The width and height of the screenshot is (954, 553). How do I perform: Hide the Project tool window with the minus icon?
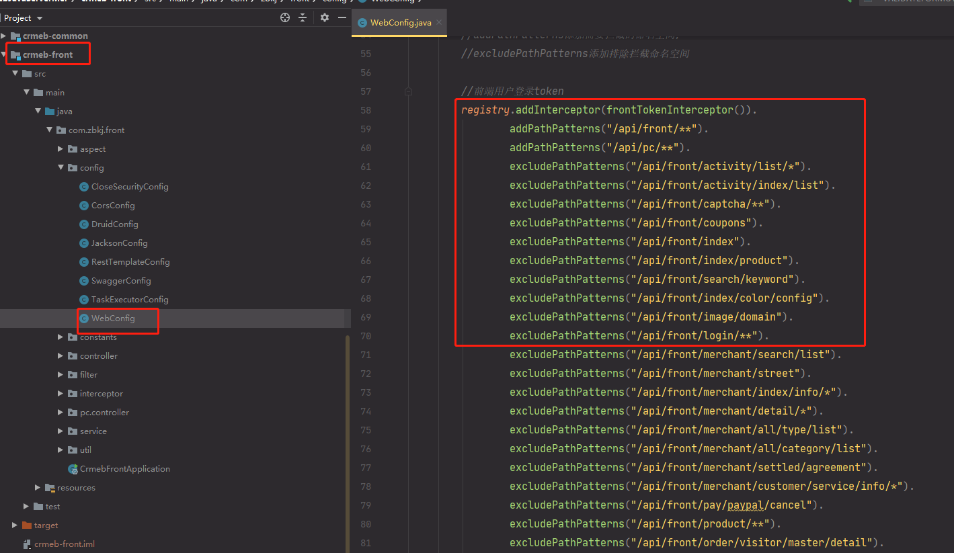point(342,17)
